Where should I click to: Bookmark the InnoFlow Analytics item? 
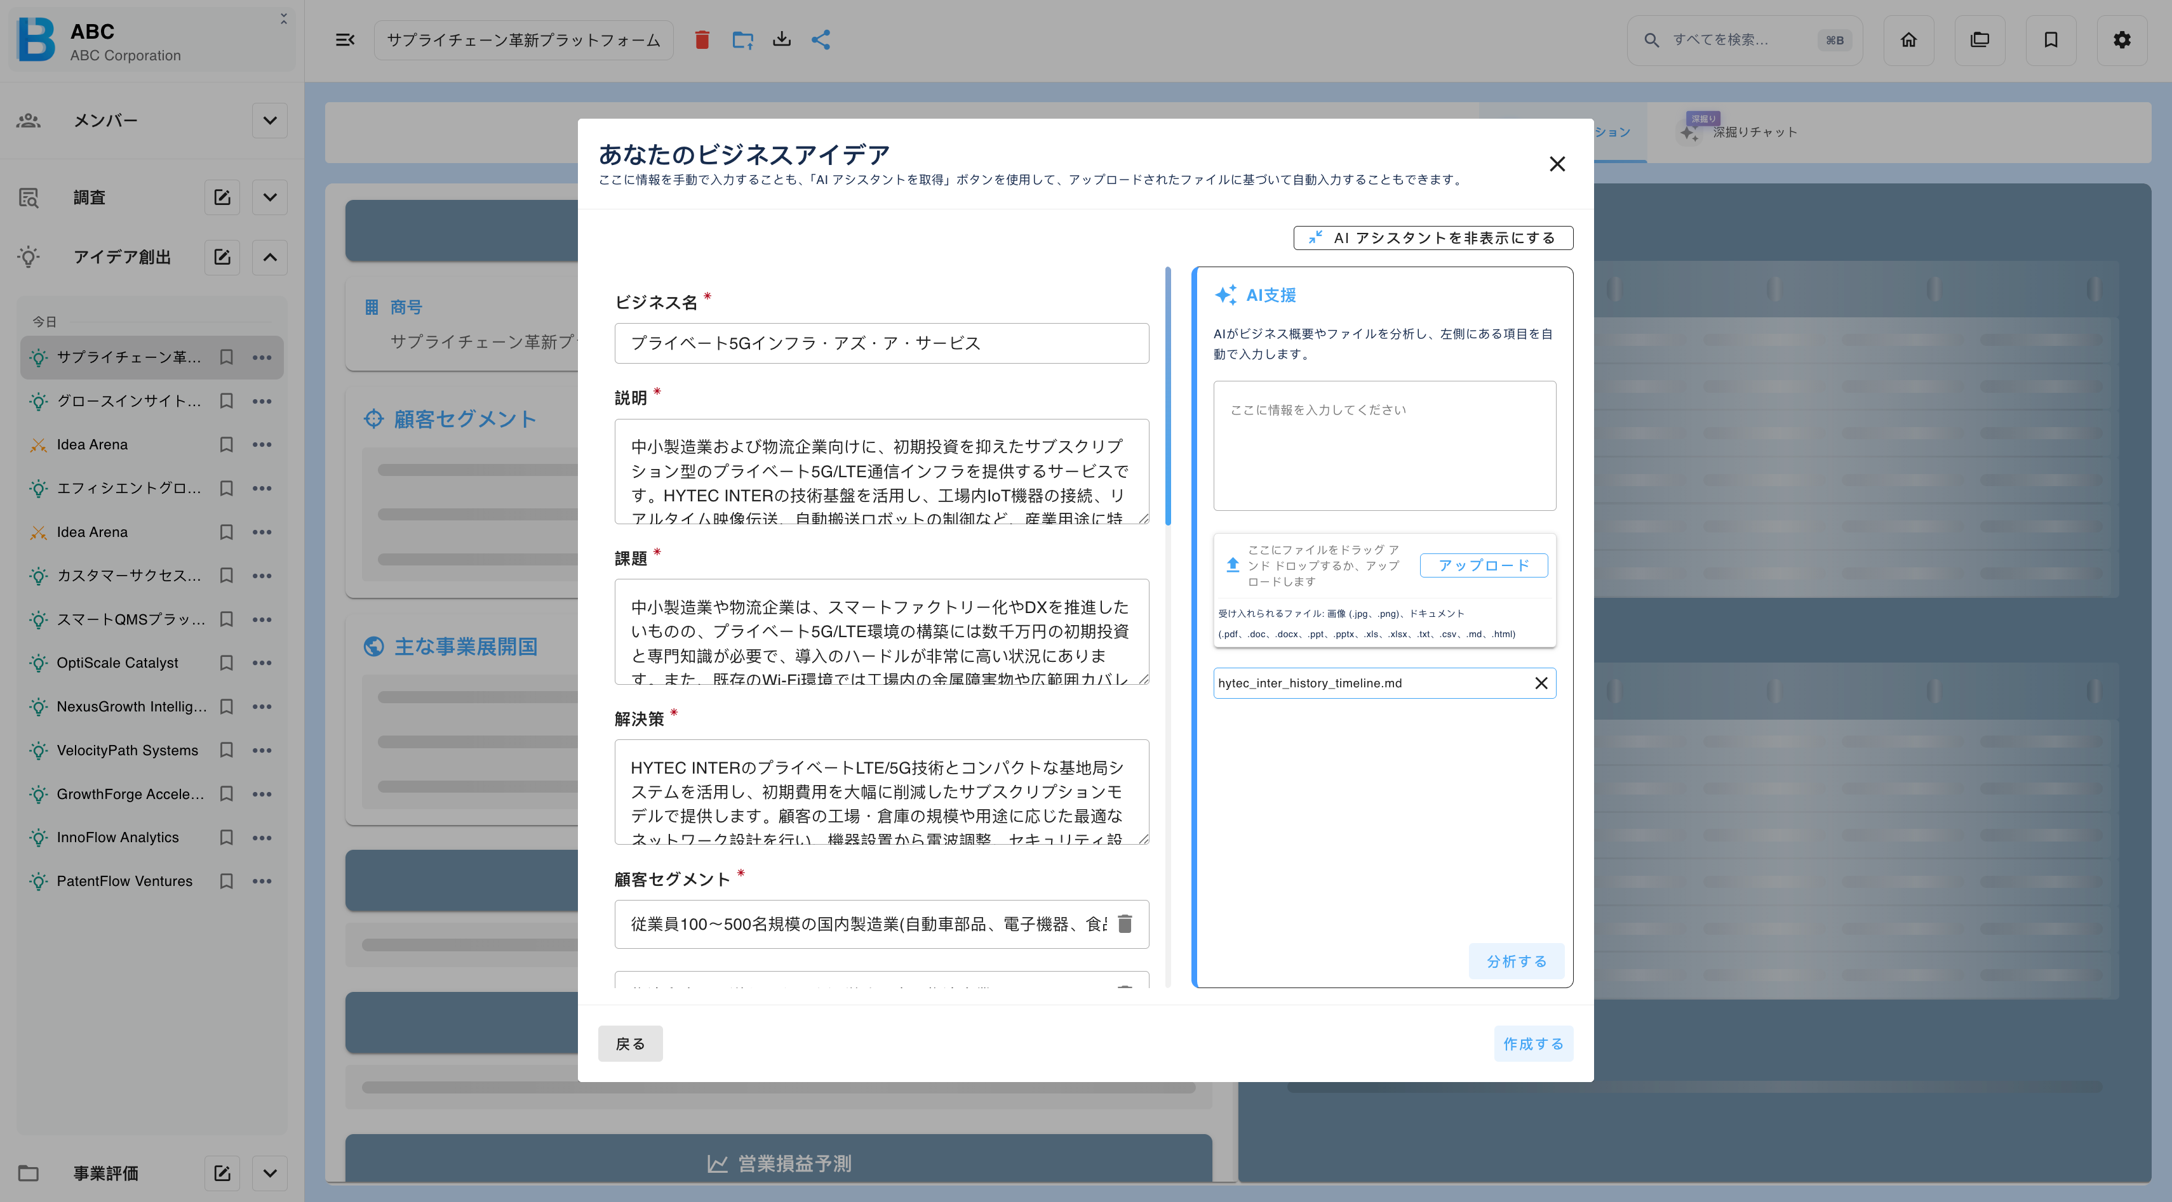226,837
